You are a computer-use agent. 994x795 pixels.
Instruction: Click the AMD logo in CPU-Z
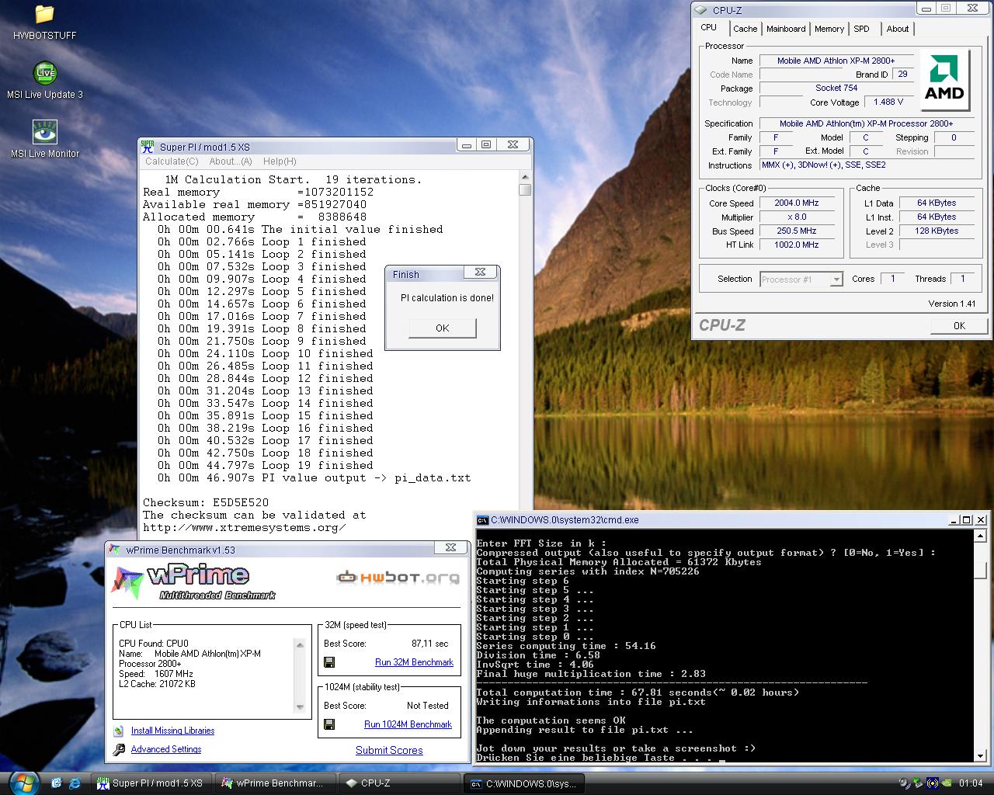coord(944,81)
